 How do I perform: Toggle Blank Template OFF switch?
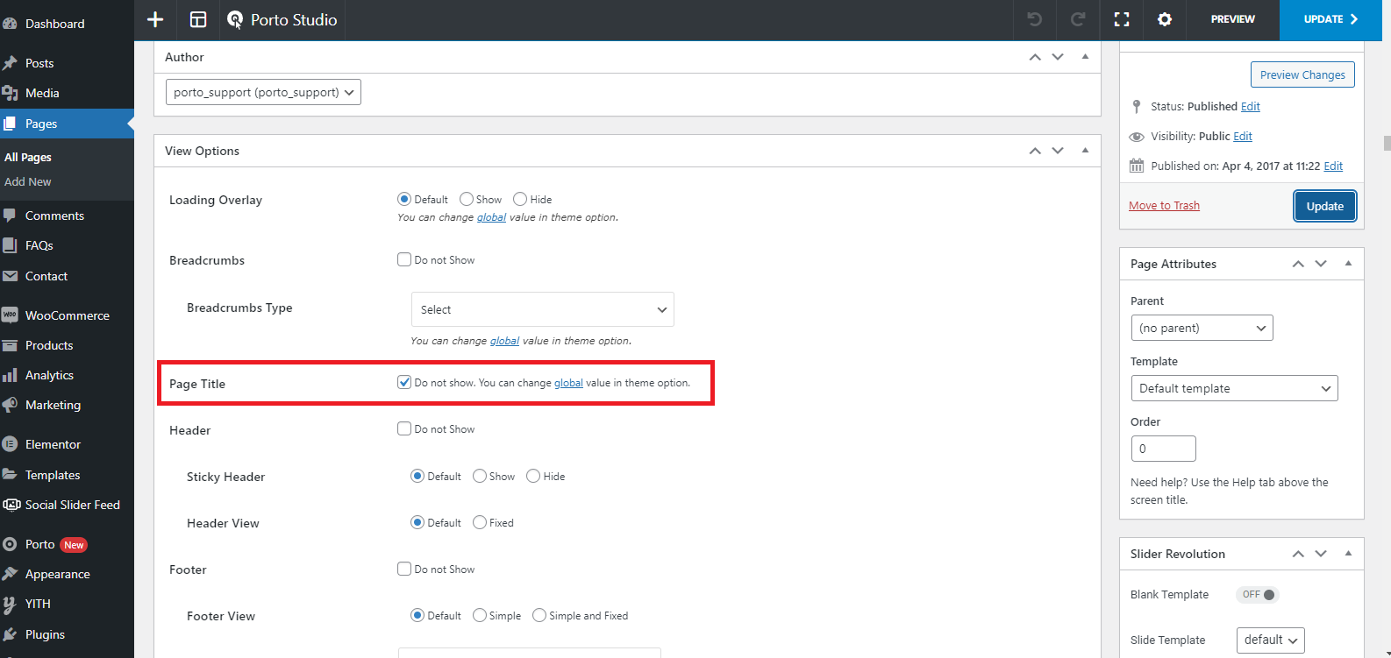[1258, 594]
